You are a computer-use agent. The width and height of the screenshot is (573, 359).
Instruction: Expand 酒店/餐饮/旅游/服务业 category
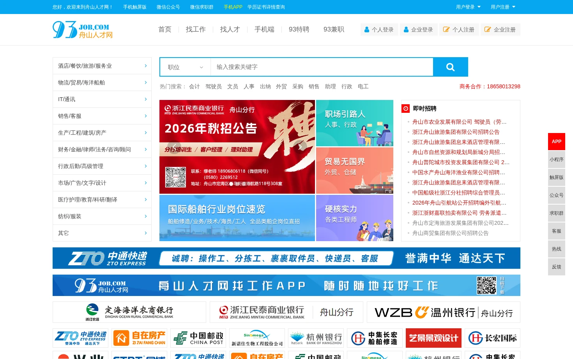102,66
